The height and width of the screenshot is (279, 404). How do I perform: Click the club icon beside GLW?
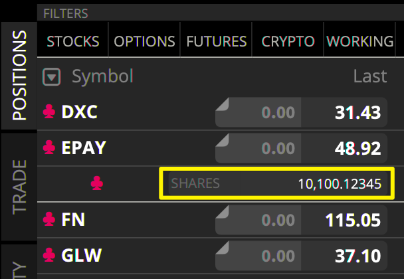click(49, 254)
